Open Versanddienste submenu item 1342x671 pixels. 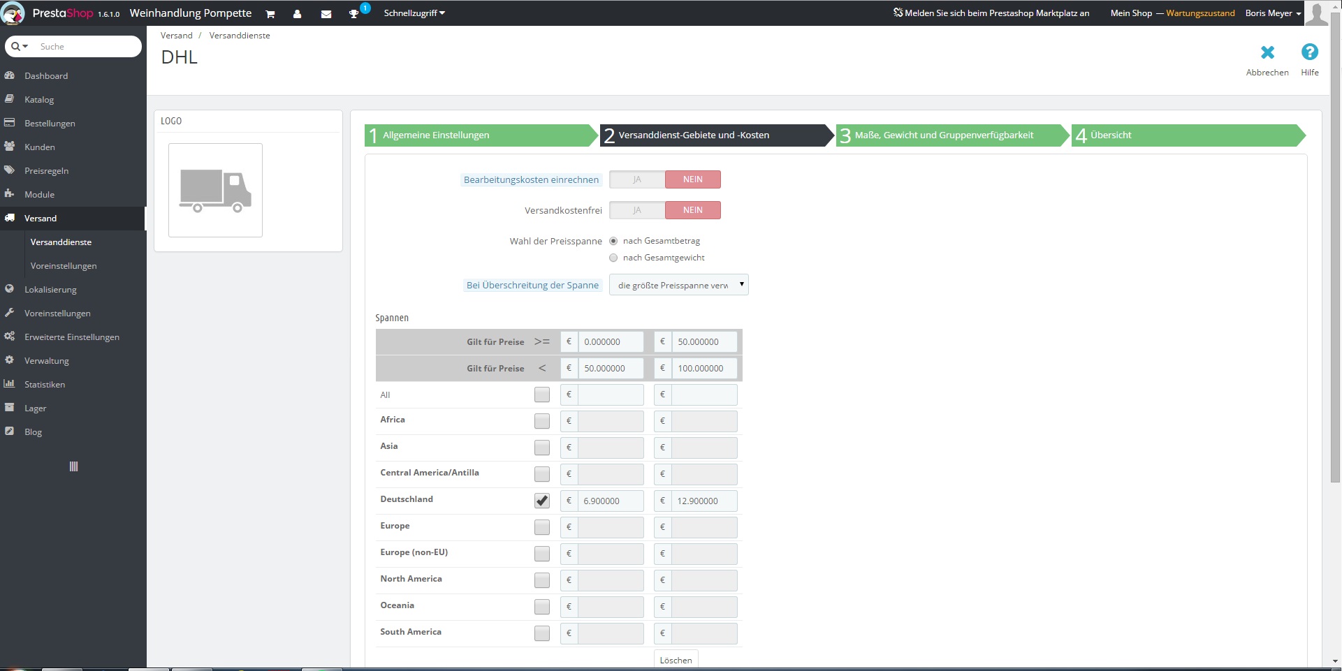(61, 242)
